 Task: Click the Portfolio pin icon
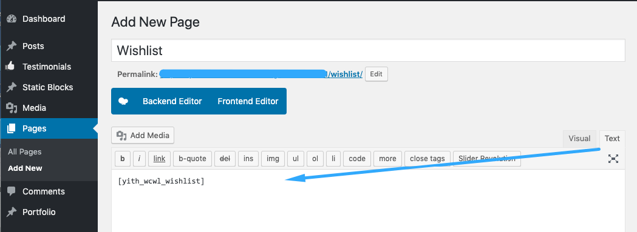[12, 212]
